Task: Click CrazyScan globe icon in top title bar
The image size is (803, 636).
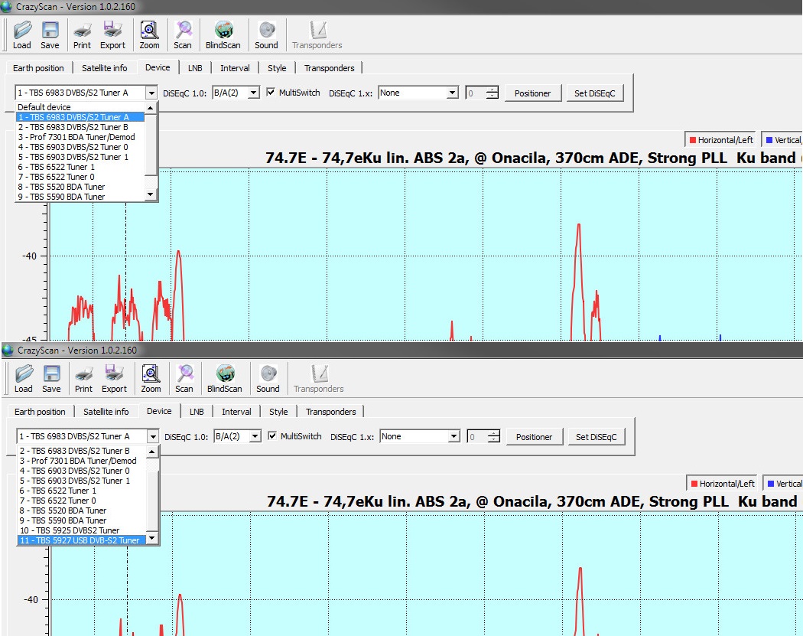Action: point(6,7)
